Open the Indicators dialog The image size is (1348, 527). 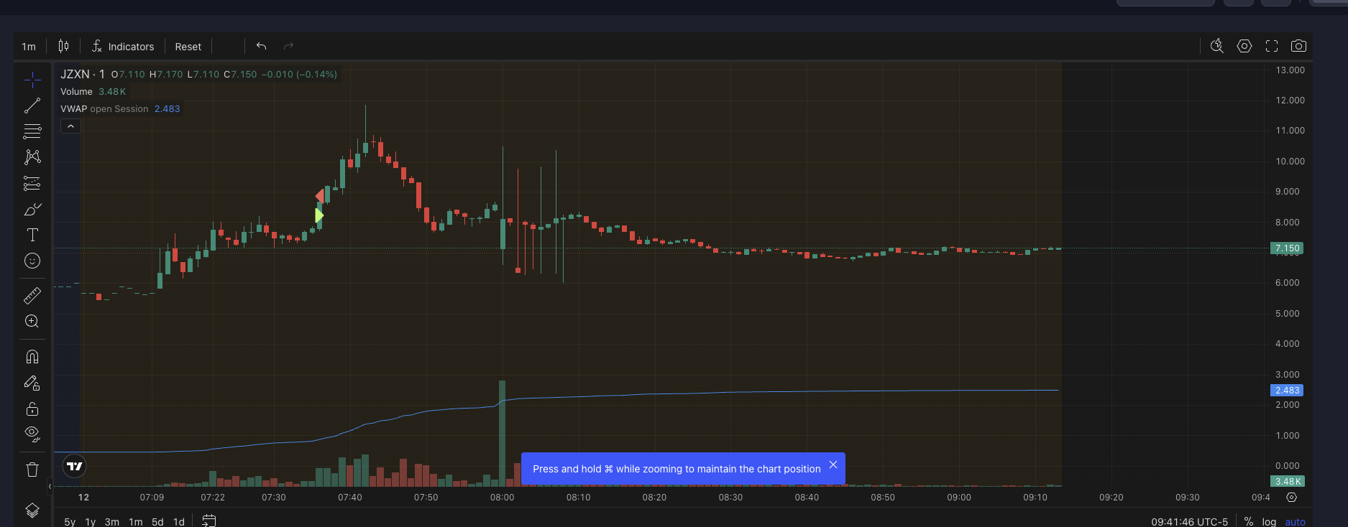[x=123, y=47]
